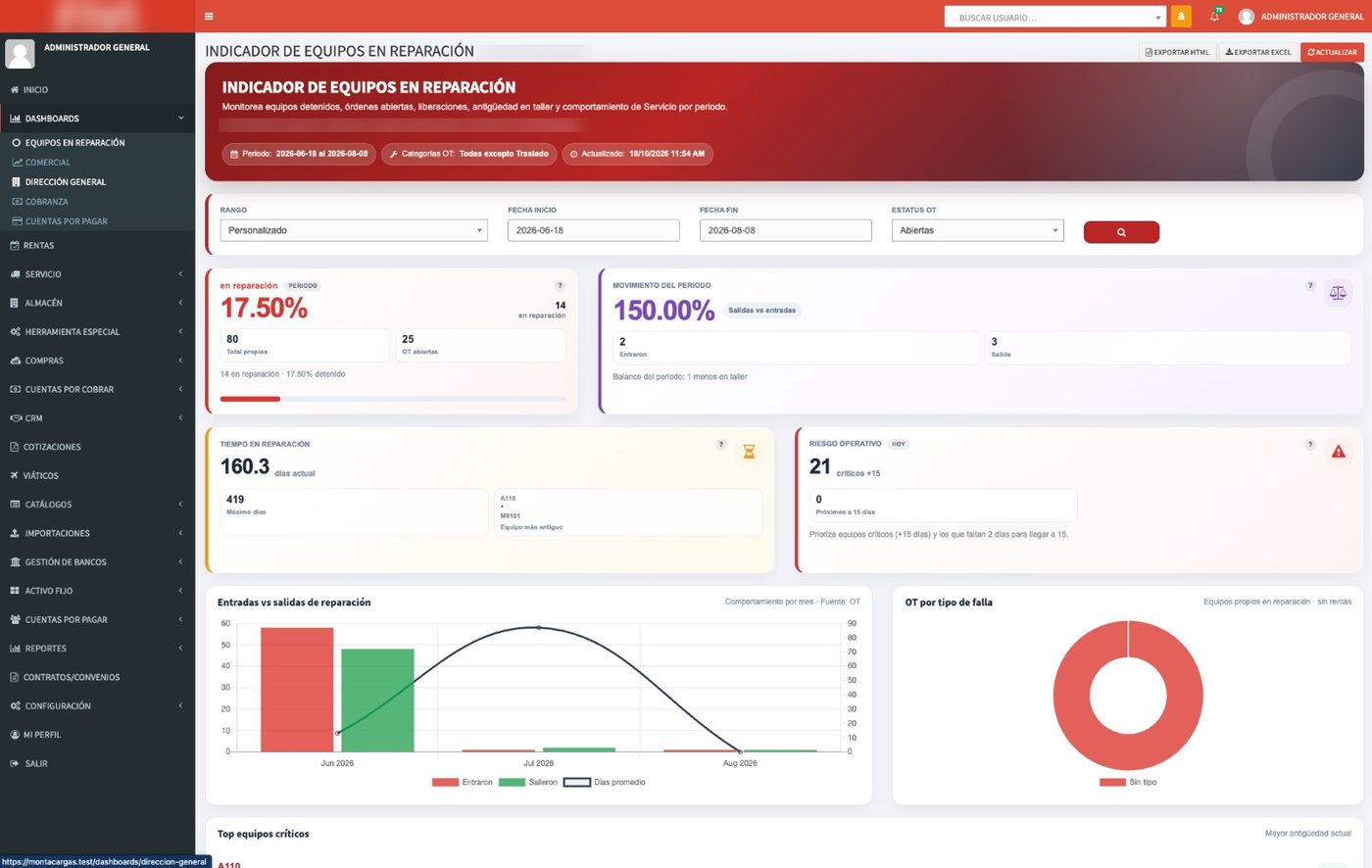Expand the Compras sidebar menu
Viewport: 1372px width, 868px height.
coord(97,361)
